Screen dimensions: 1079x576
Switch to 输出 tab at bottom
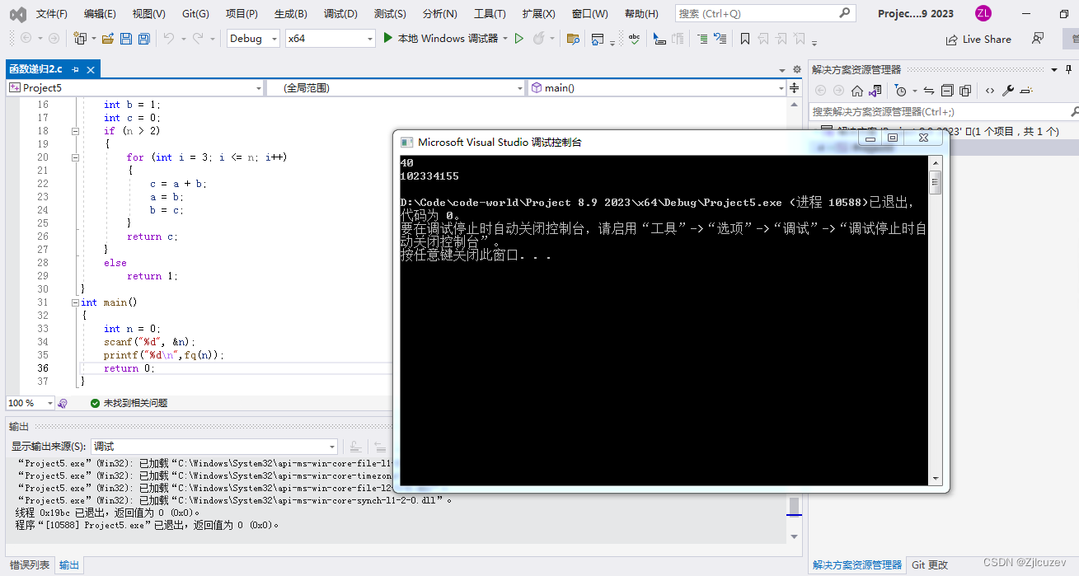(x=69, y=564)
